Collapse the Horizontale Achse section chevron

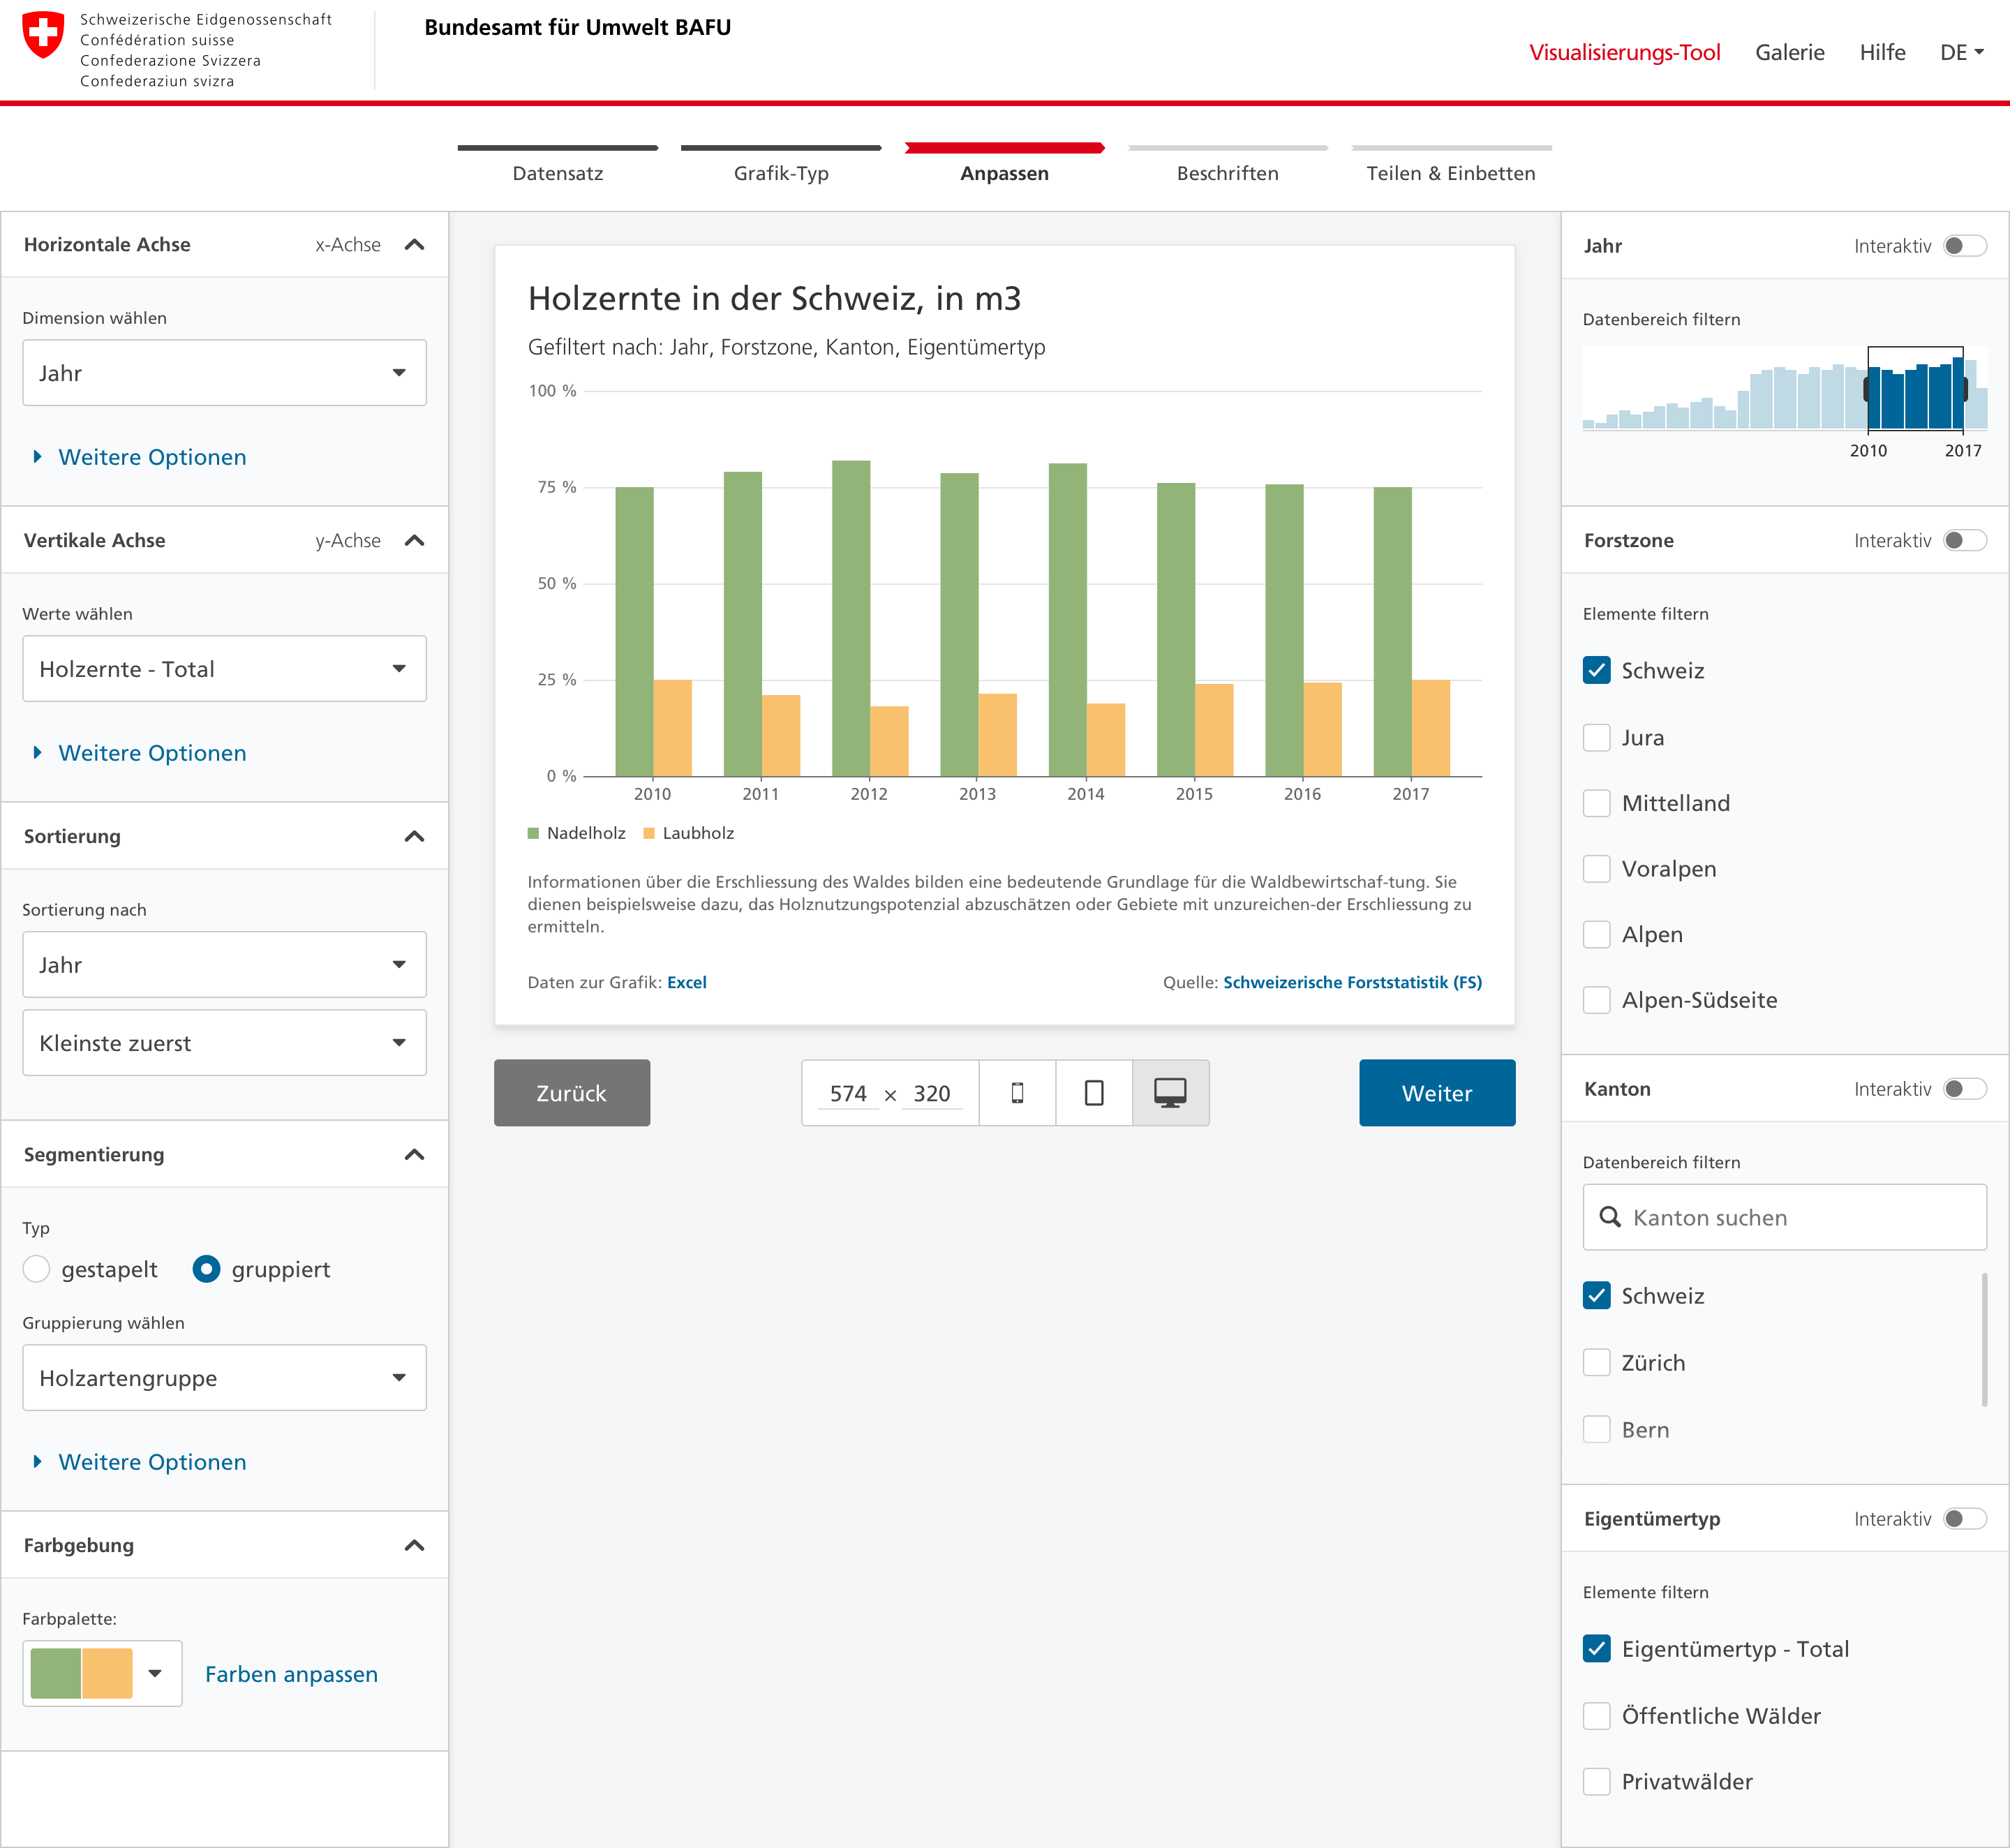(414, 245)
